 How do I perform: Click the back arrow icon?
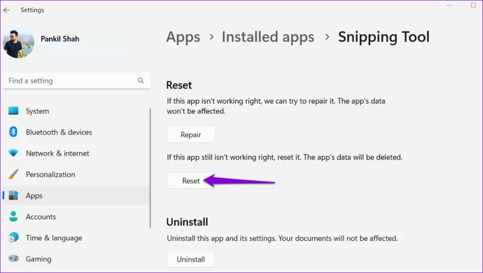pos(7,10)
